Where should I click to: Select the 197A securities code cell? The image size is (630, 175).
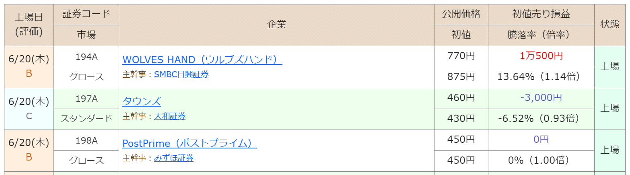[86, 99]
